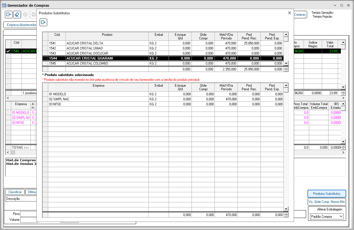This screenshot has height=230, width=354.
Task: Click the exit icon in Gerenciador de Compras toolbar
Action: pyautogui.click(x=9, y=15)
